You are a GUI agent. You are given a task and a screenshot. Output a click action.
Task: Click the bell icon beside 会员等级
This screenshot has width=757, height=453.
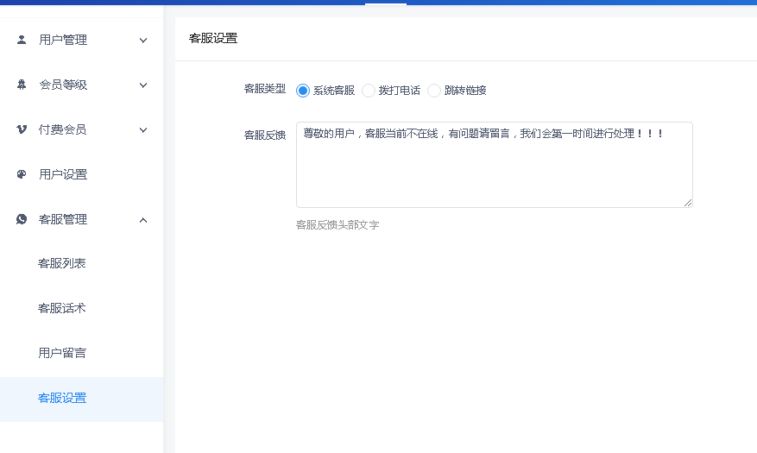pyautogui.click(x=22, y=85)
